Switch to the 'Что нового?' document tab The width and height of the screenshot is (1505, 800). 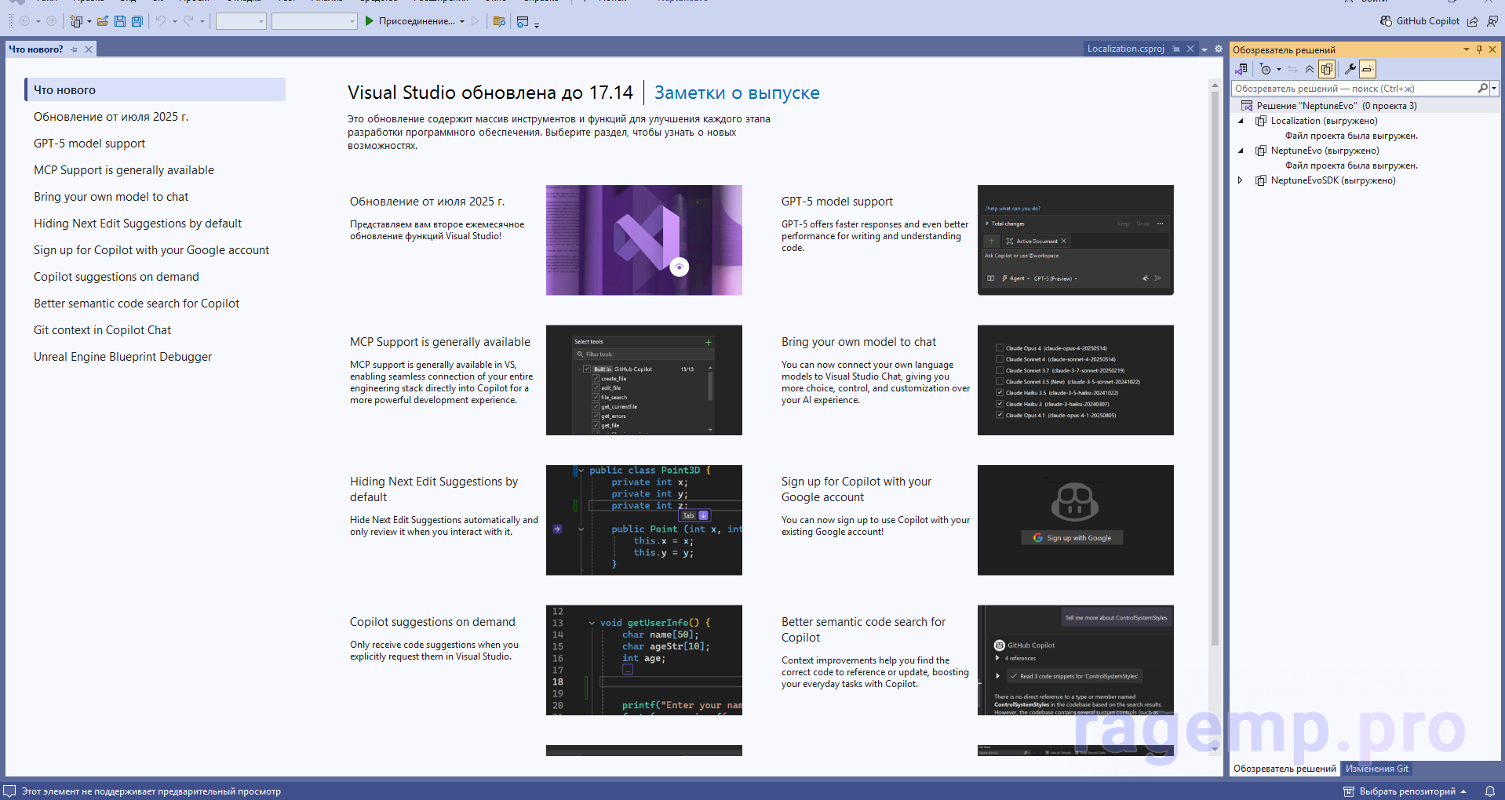36,49
